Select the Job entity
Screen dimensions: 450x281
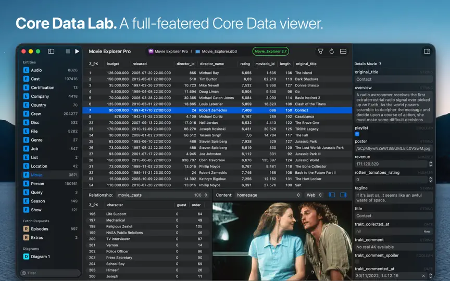[50, 148]
